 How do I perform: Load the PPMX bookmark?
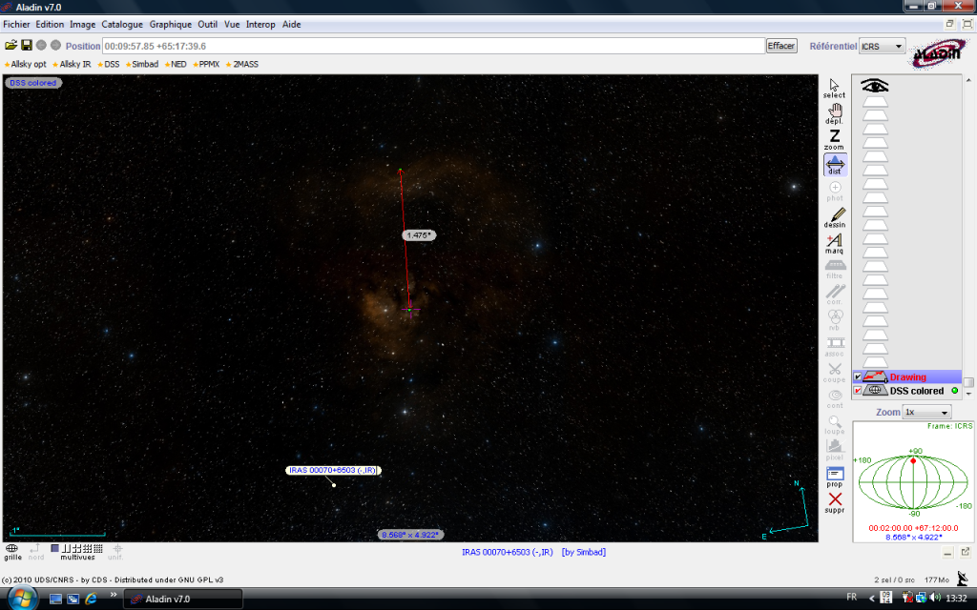[x=206, y=64]
